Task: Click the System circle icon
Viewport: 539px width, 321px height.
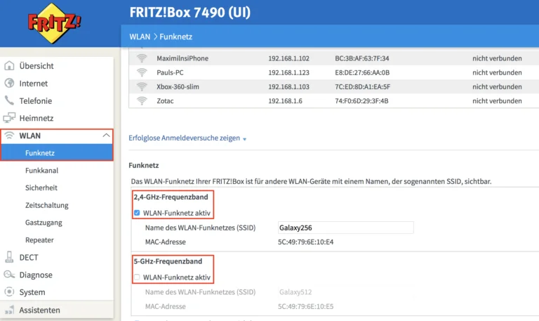Action: 9,291
